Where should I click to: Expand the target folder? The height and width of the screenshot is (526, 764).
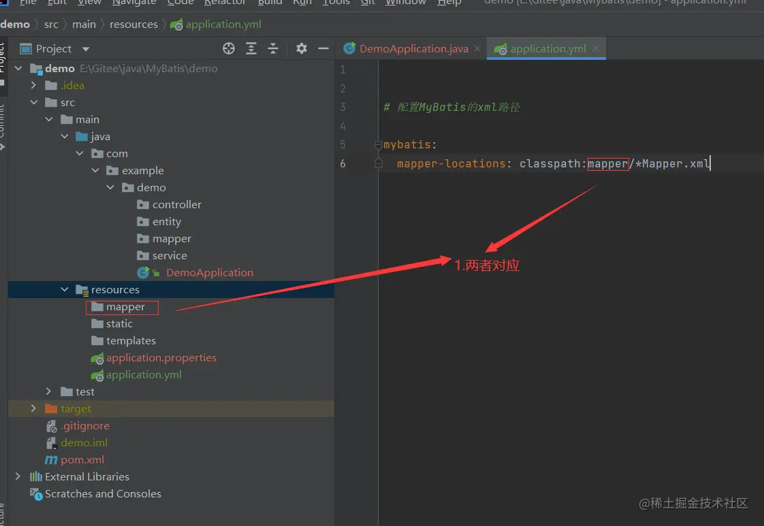click(33, 408)
